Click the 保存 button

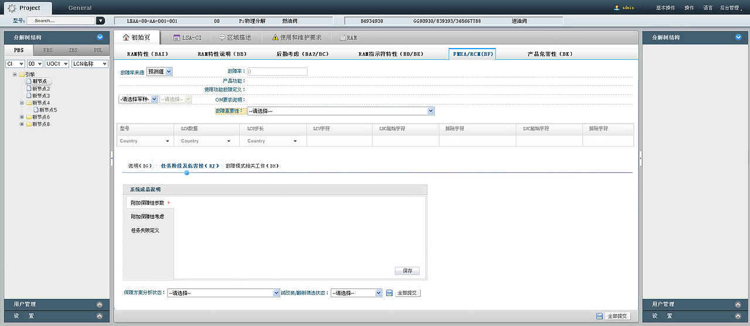point(407,271)
